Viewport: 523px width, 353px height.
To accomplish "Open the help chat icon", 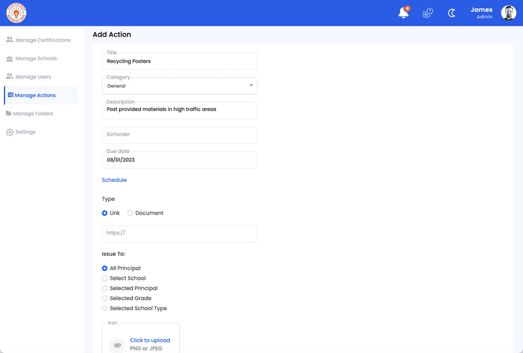I will [428, 13].
